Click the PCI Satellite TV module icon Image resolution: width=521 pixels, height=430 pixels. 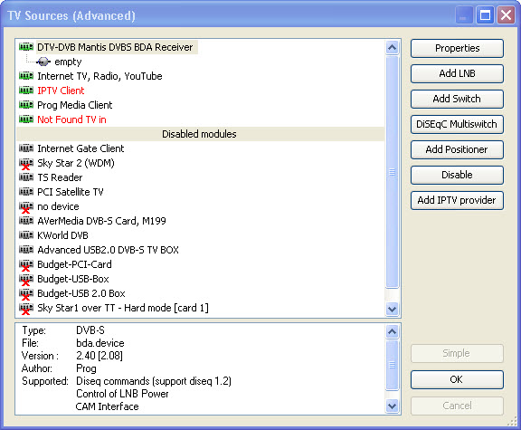tap(26, 192)
